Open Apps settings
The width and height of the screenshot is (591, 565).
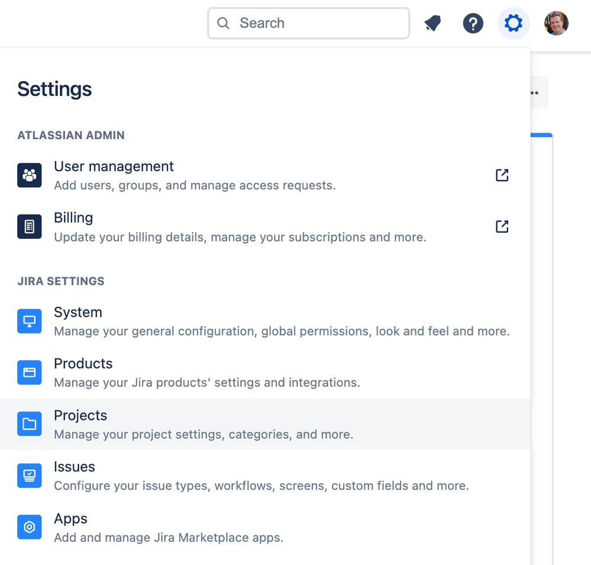coord(265,527)
